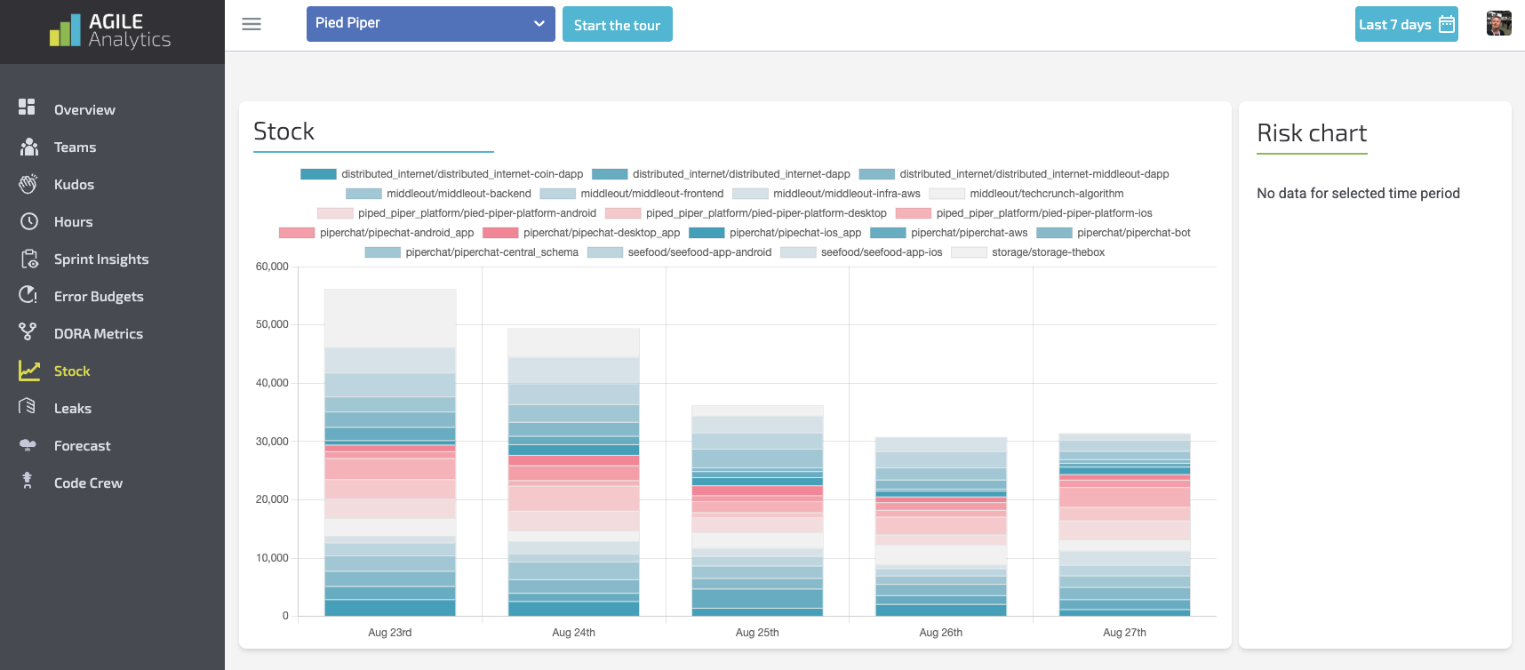Click the Hours clock icon

point(28,221)
